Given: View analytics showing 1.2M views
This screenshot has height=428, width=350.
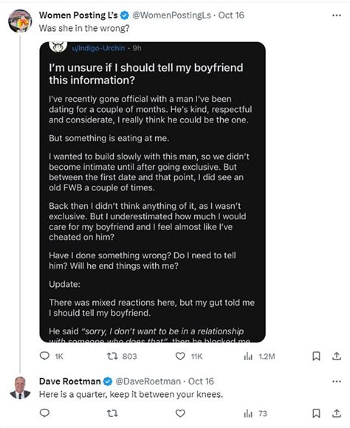Looking at the screenshot, I should click(259, 356).
